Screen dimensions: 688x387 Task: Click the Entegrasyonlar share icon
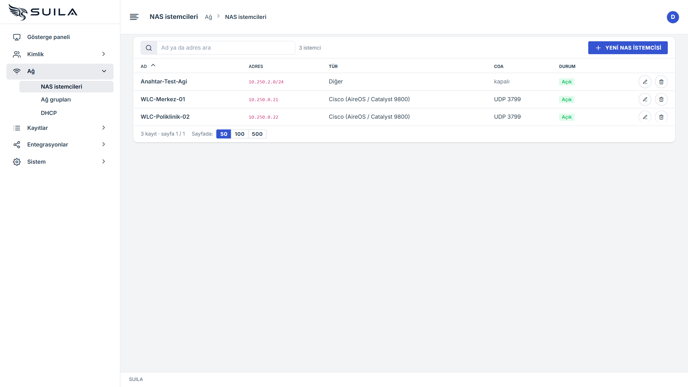coord(17,144)
